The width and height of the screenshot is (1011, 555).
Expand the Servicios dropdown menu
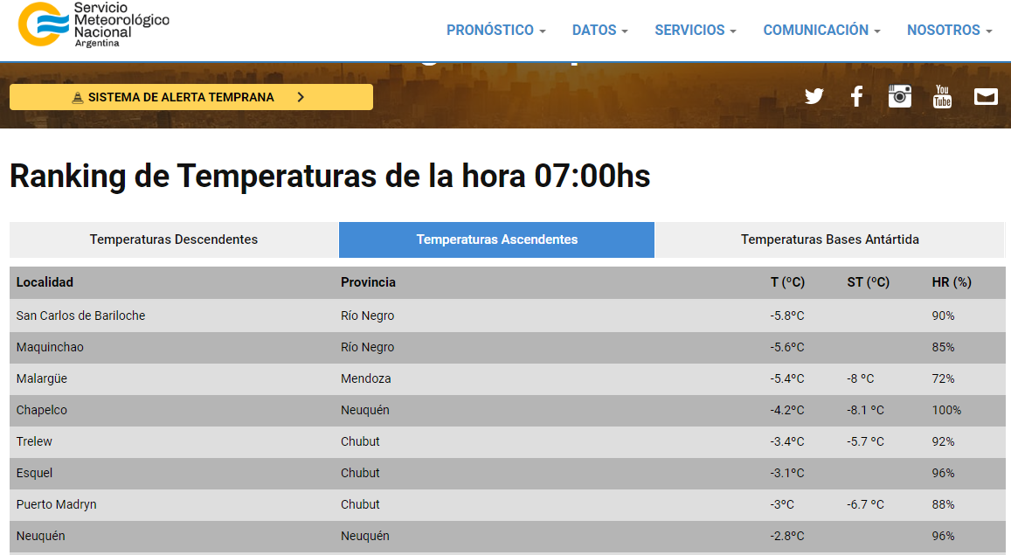click(x=695, y=31)
